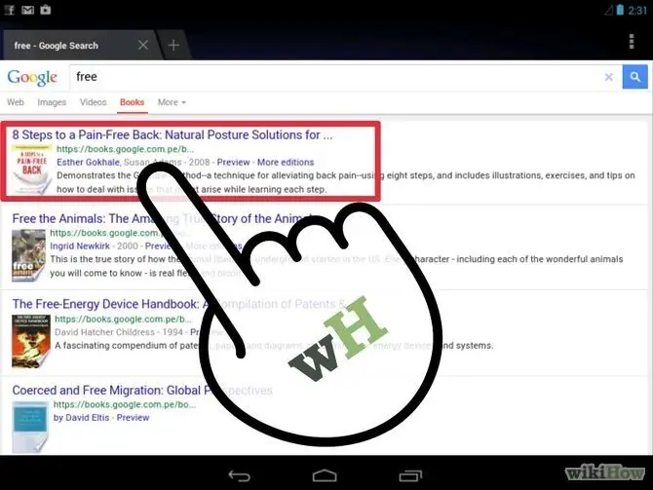Tap the Android home navigation button
Screen dimensions: 653x490
325,475
